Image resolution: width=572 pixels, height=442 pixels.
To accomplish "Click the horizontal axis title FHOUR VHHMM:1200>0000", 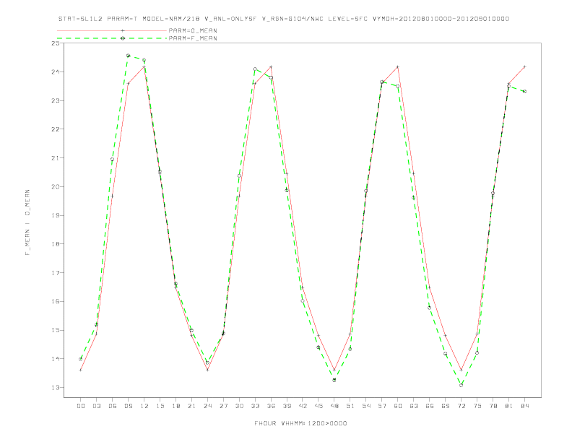I will coord(300,423).
